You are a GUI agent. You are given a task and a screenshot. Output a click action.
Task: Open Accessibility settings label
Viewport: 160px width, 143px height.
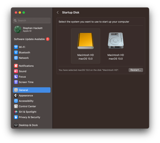26,101
